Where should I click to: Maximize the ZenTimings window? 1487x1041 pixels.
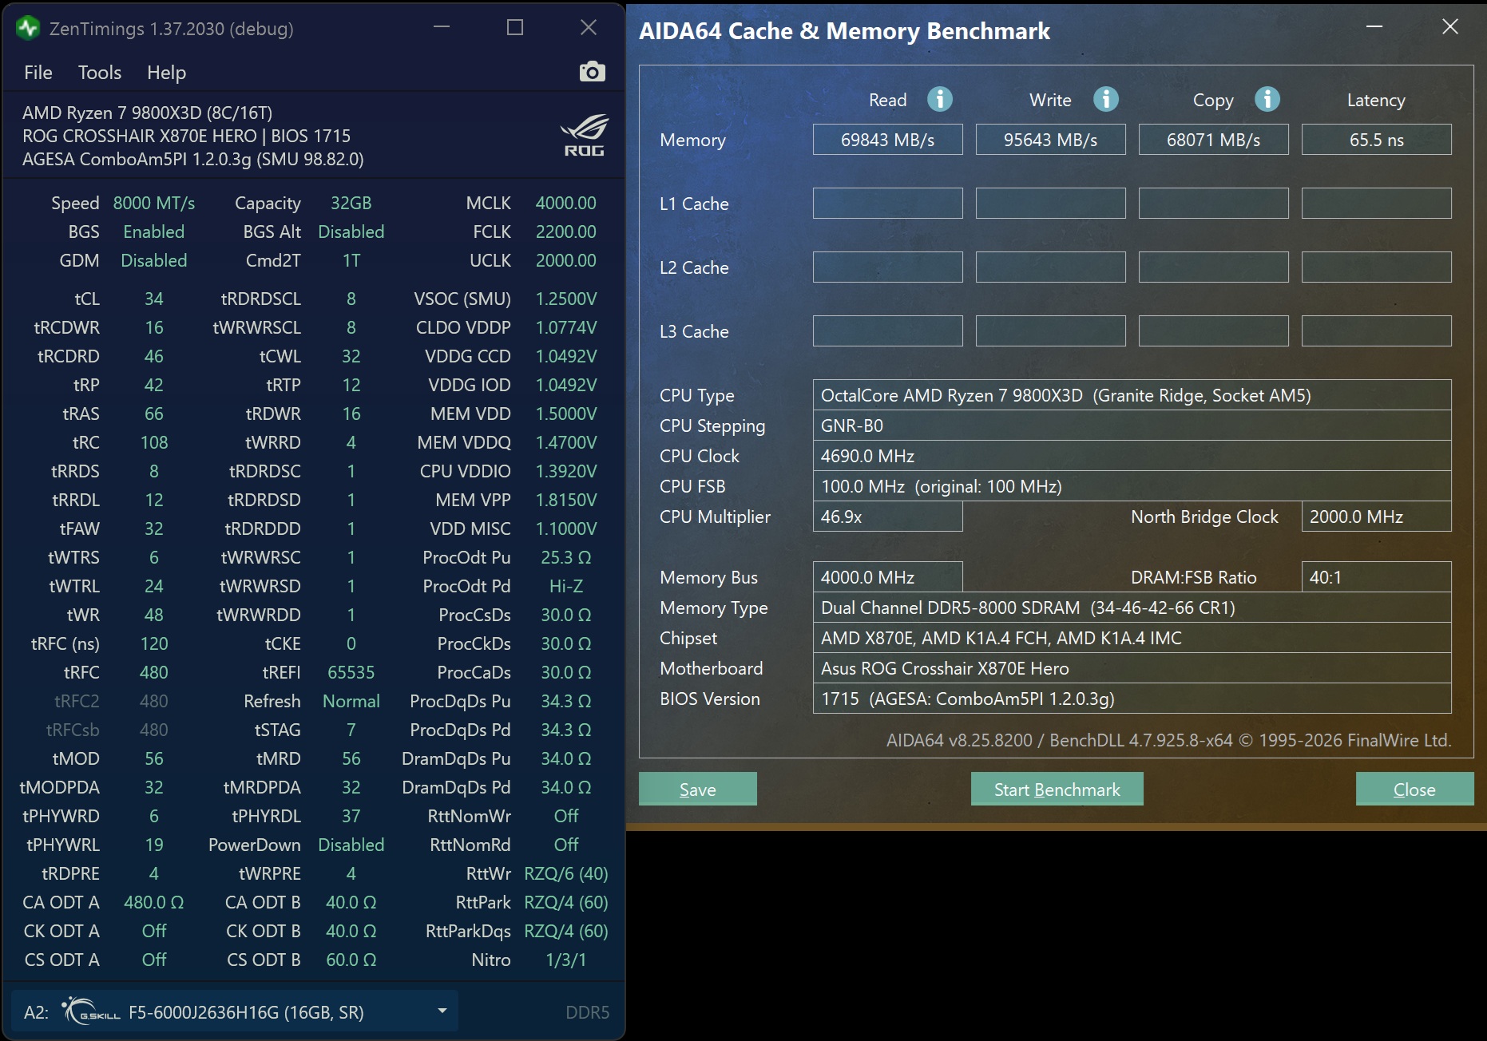pyautogui.click(x=515, y=28)
